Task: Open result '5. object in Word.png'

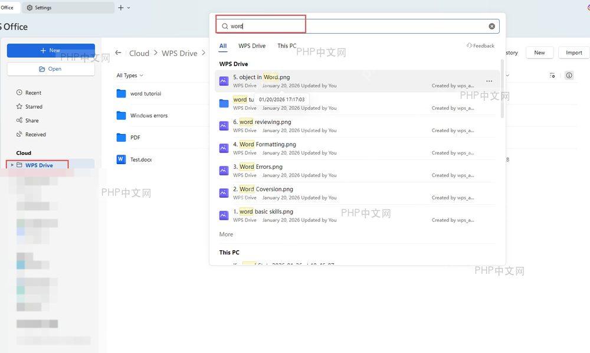Action: click(x=357, y=81)
